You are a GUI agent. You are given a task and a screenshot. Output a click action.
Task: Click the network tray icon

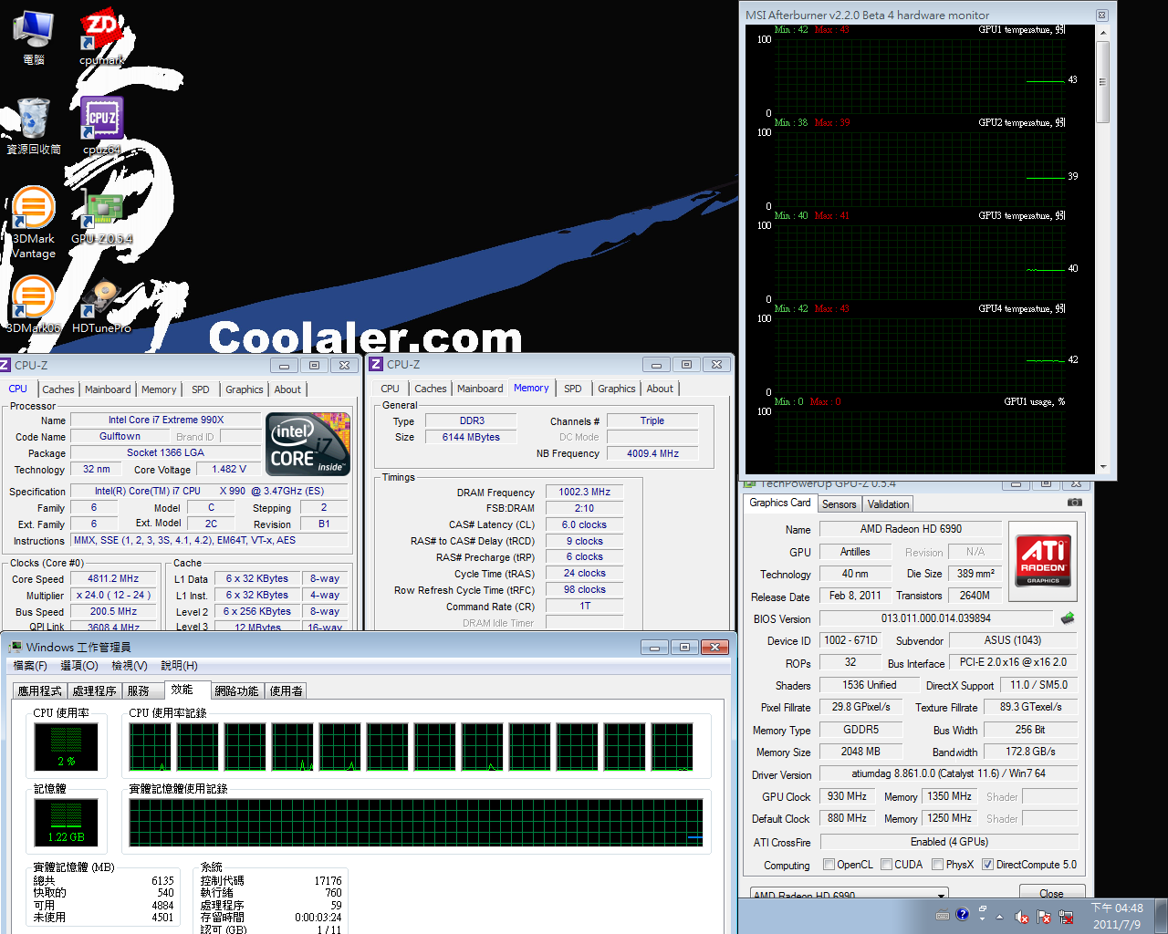coord(1066,917)
